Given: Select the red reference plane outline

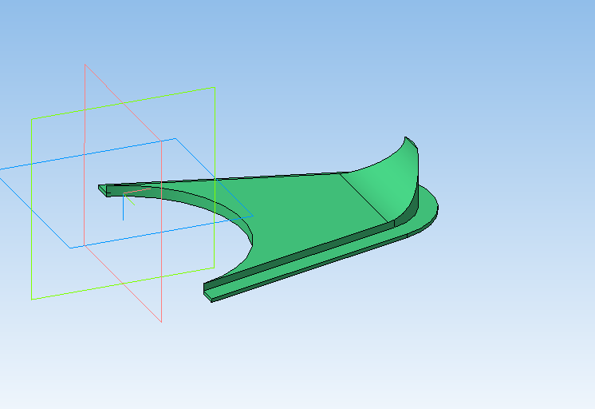Looking at the screenshot, I should (123, 193).
